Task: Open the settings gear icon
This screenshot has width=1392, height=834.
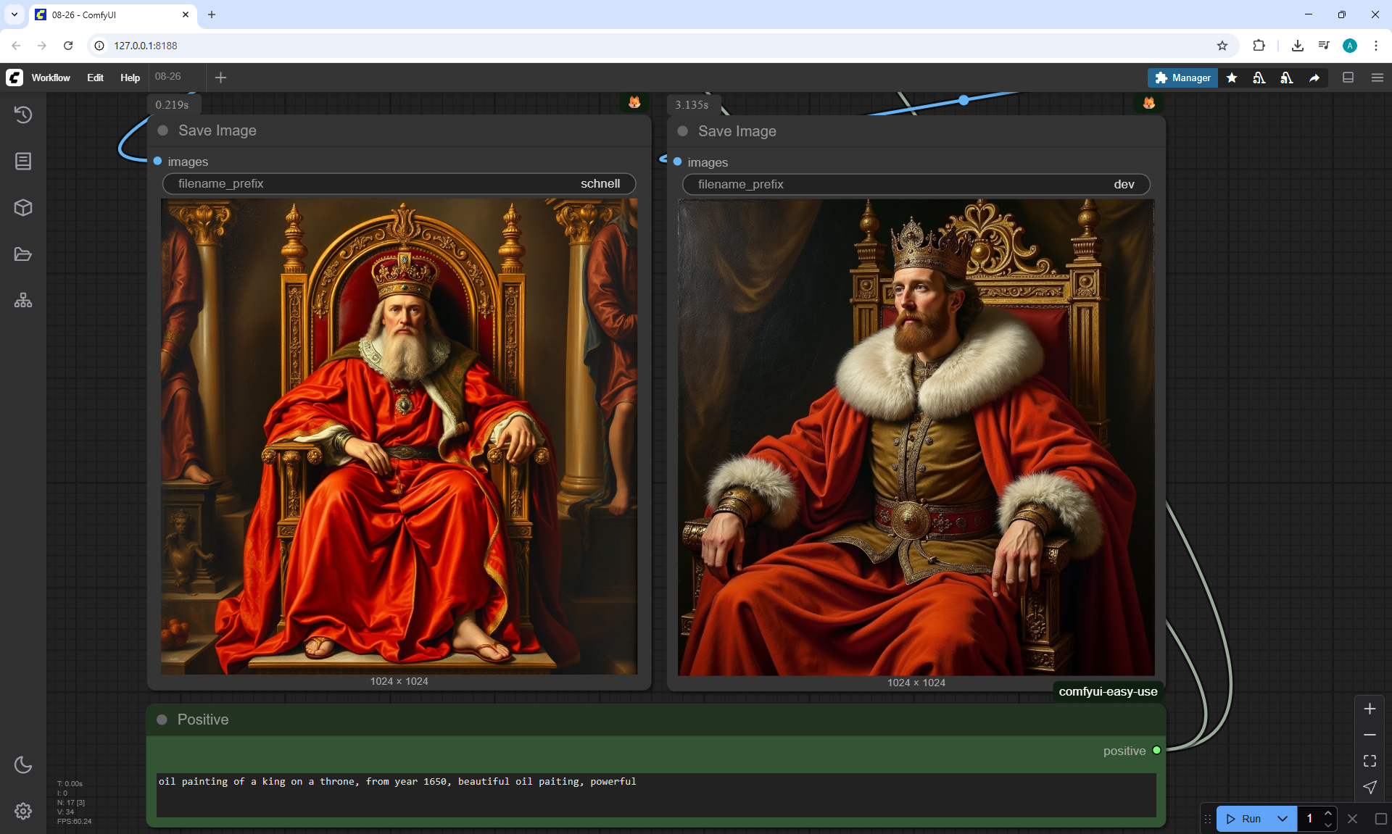Action: pyautogui.click(x=23, y=811)
